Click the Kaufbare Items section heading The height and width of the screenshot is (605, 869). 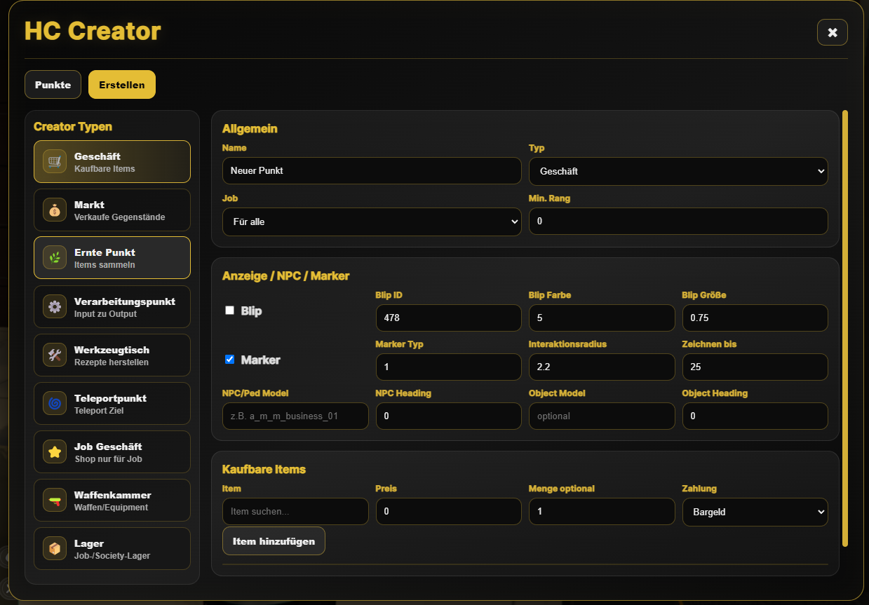(x=264, y=470)
